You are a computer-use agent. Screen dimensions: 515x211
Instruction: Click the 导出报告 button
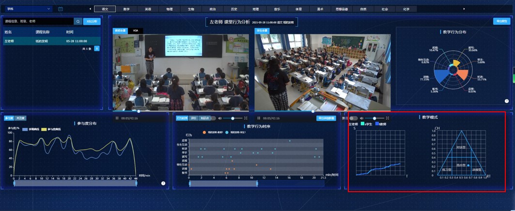click(x=501, y=21)
